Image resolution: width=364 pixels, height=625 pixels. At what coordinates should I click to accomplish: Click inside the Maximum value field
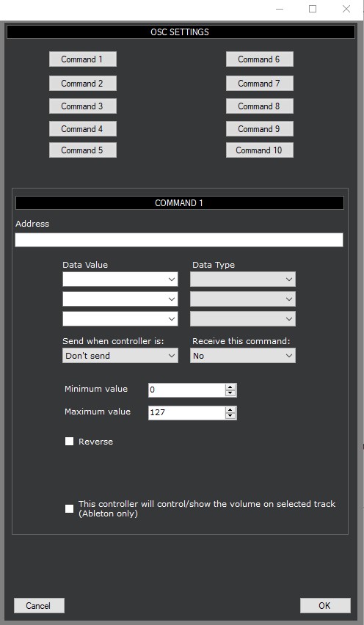[x=186, y=412]
